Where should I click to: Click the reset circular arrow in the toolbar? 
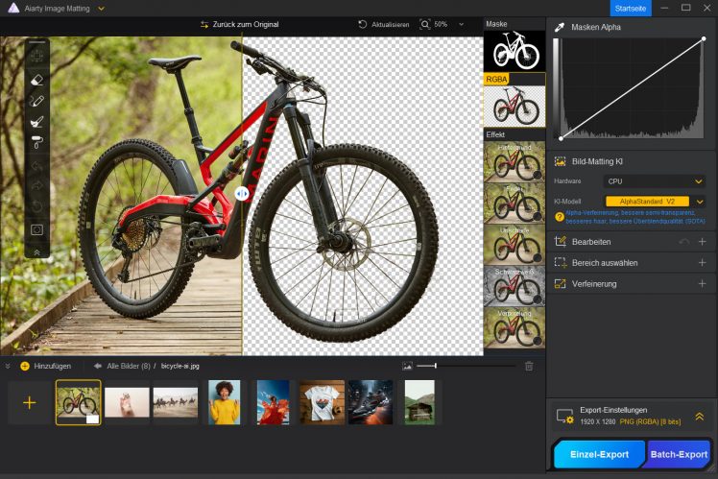[37, 207]
